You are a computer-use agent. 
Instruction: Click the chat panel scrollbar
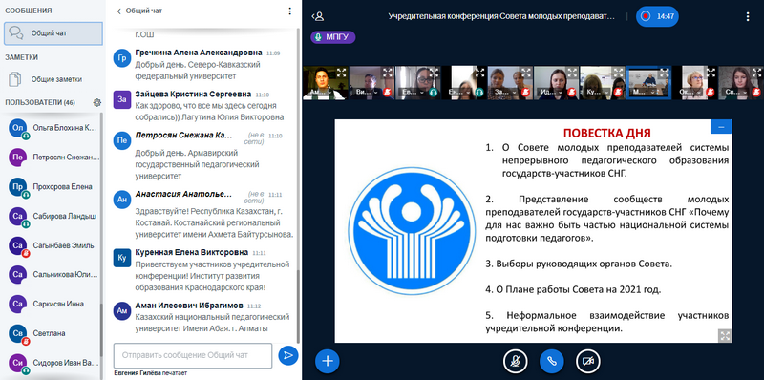point(298,185)
